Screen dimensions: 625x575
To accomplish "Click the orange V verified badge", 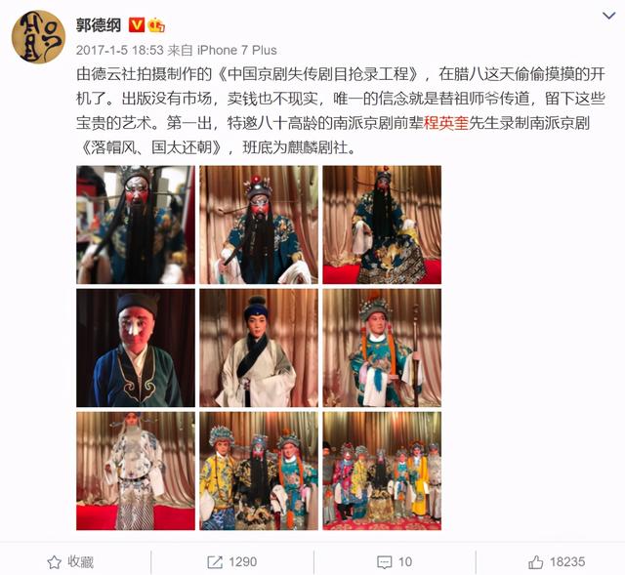I will click(x=137, y=25).
